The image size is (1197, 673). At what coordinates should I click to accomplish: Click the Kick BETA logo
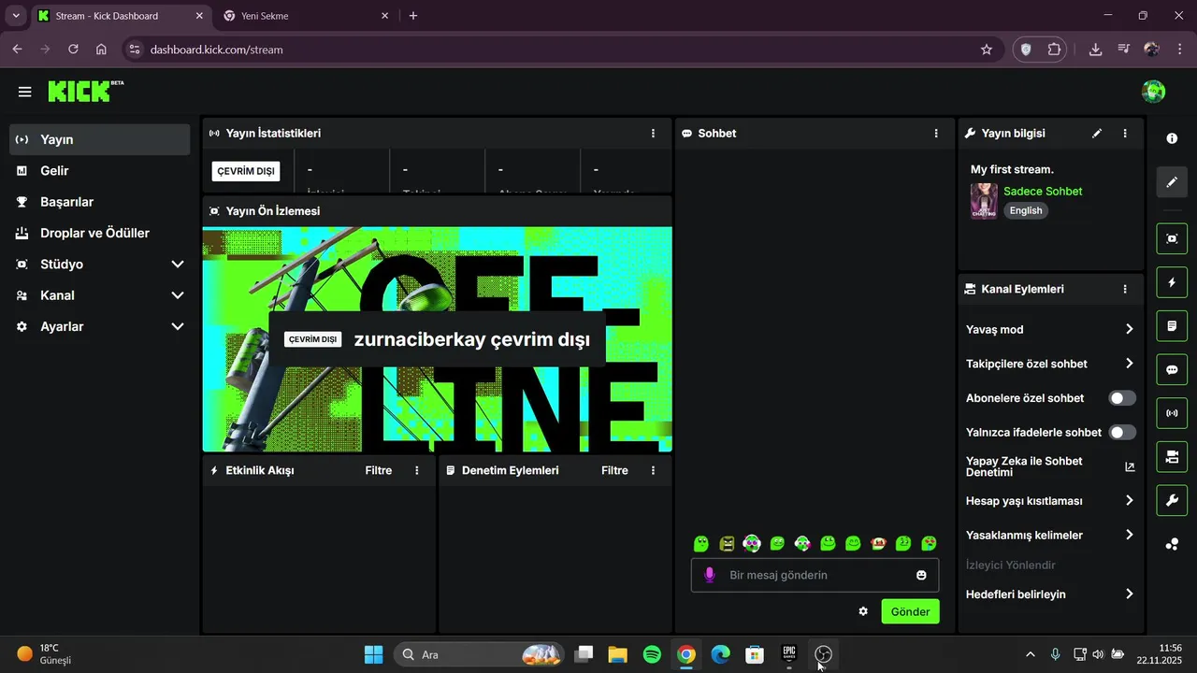pos(85,91)
